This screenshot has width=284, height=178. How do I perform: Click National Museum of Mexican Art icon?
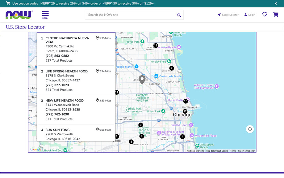click(159, 133)
